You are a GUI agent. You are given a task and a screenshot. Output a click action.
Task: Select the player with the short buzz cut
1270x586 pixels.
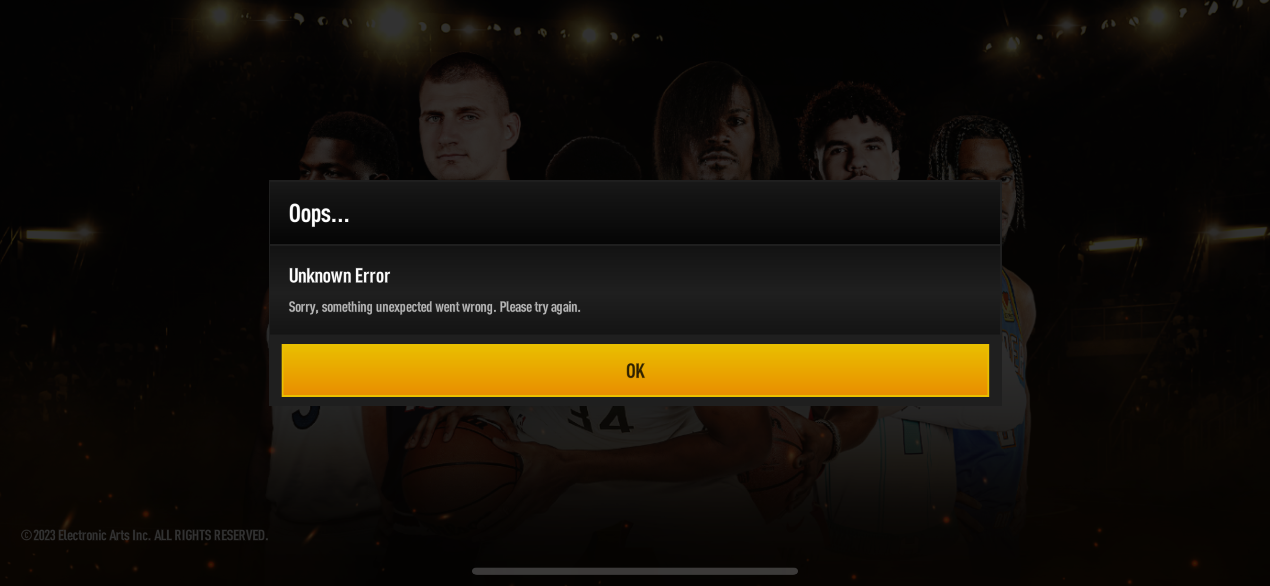[x=466, y=116]
